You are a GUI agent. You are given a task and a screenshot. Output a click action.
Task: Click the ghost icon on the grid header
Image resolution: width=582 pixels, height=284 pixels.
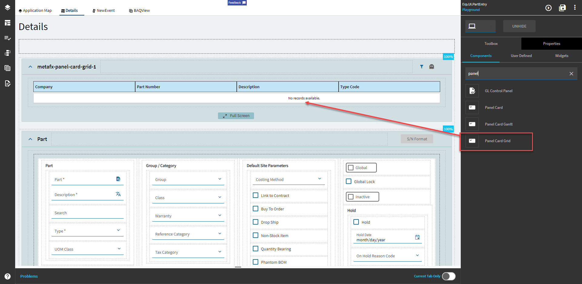(x=431, y=67)
